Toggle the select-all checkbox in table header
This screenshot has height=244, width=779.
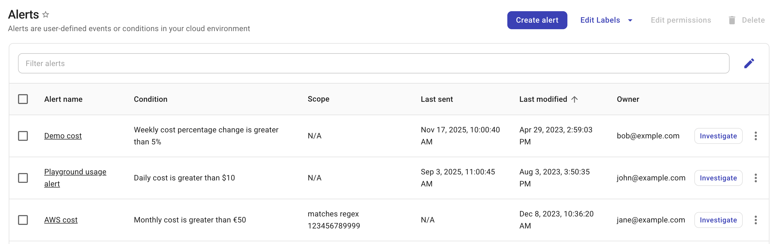pos(23,99)
